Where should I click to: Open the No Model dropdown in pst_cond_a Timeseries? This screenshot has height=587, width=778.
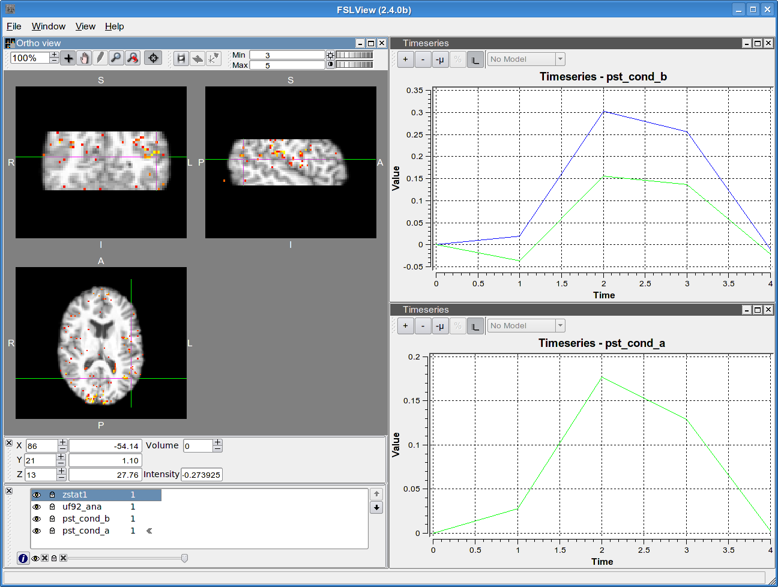pyautogui.click(x=526, y=326)
